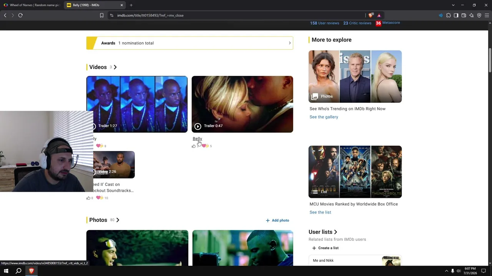Click reaction emojis under Trailer 0:47

click(x=205, y=146)
